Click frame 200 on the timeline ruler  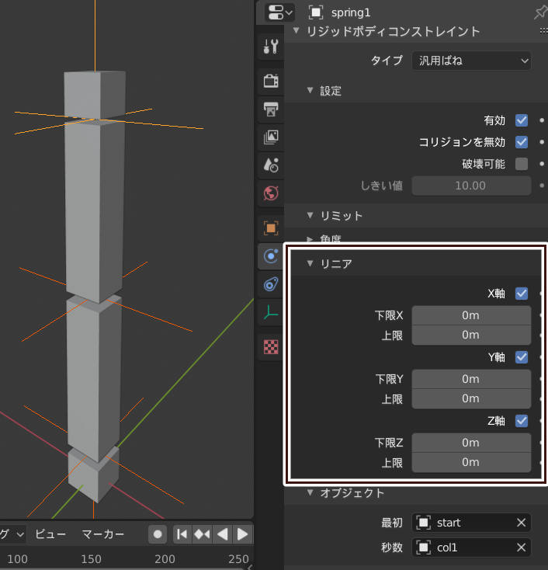click(165, 558)
